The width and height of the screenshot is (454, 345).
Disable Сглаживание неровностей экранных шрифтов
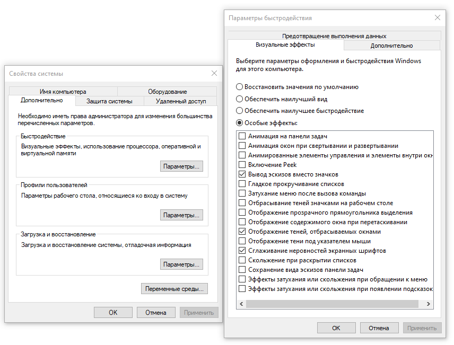click(242, 251)
